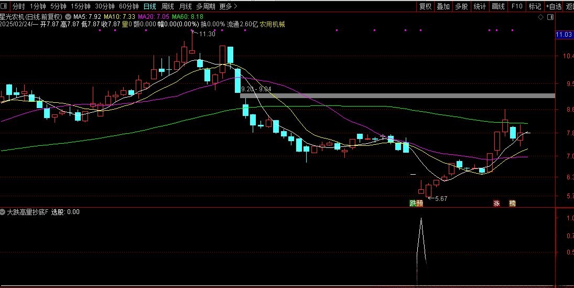574x288 pixels.
Task: Click the 榜 ranking marker icon
Action: (512, 203)
